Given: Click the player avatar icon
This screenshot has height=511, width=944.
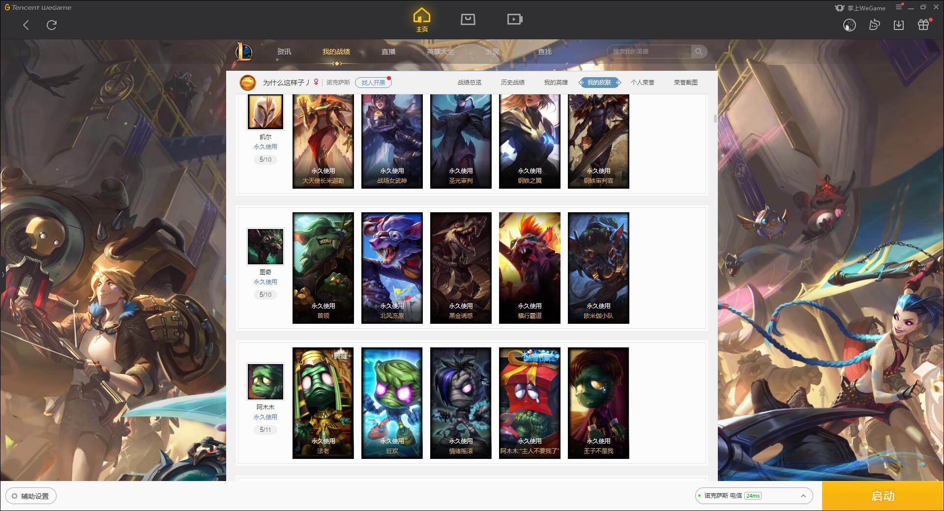Looking at the screenshot, I should coord(247,83).
